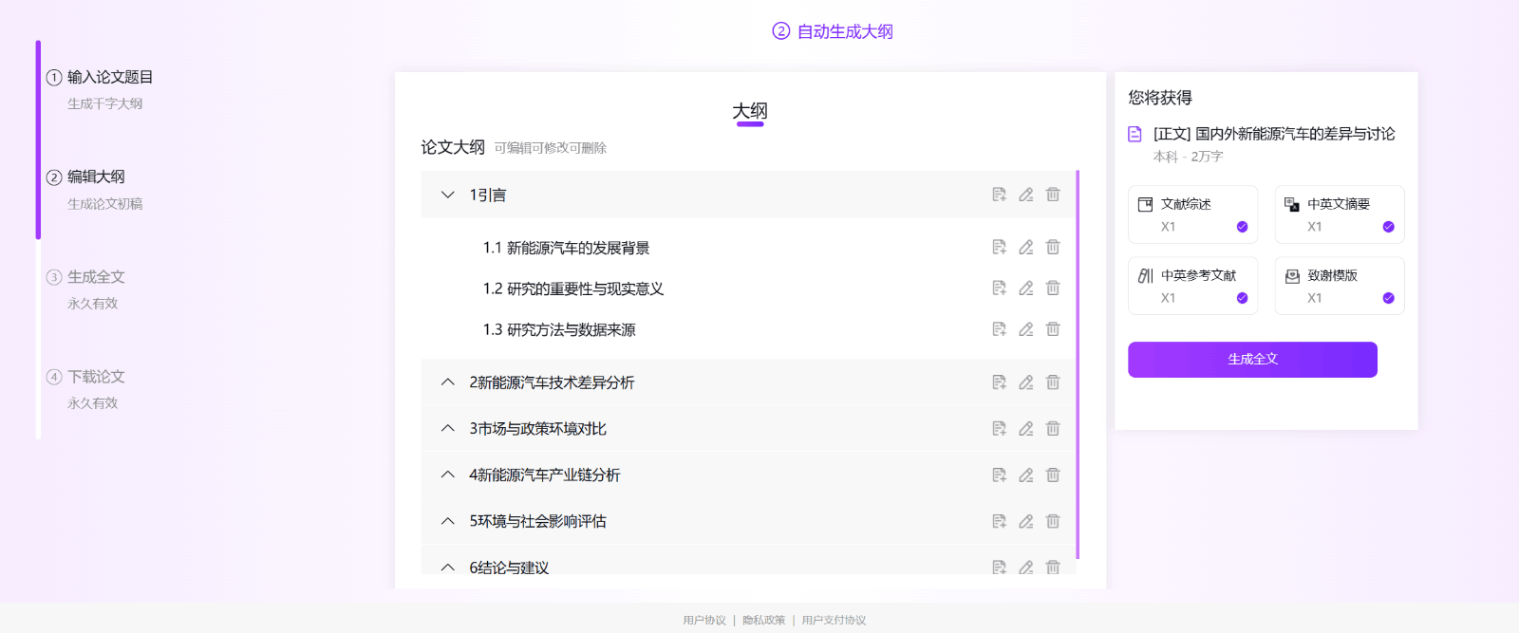Toggle the 致谢模版 checkmark
The image size is (1519, 633).
click(x=1388, y=298)
